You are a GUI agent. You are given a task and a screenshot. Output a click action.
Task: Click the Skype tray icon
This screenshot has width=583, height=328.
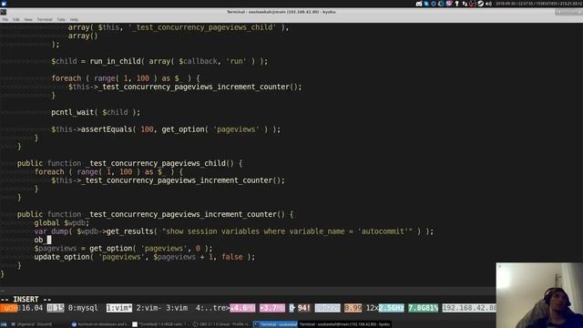[x=426, y=4]
